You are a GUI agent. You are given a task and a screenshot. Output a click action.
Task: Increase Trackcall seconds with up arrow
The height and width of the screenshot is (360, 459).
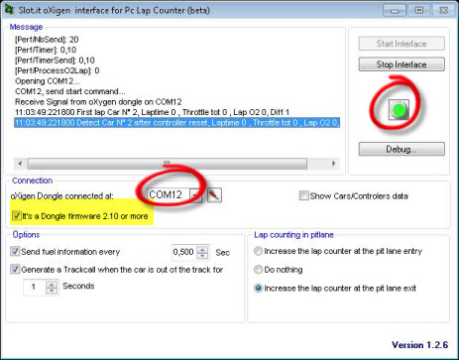[52, 284]
